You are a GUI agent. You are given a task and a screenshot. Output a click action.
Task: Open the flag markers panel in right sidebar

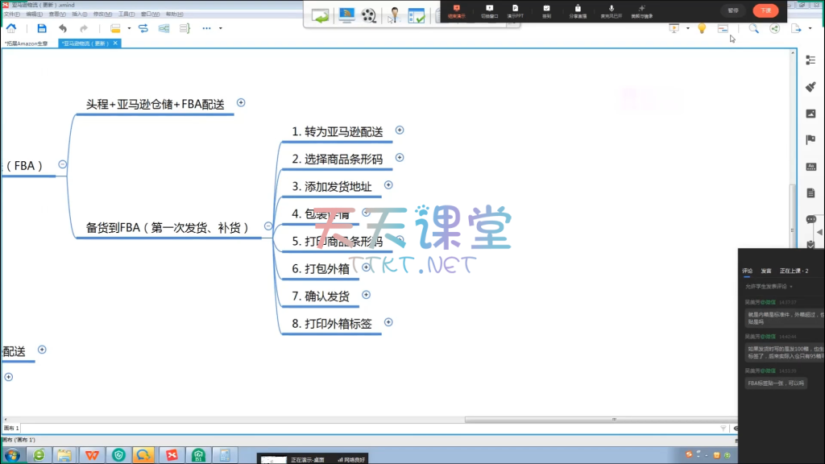(810, 139)
